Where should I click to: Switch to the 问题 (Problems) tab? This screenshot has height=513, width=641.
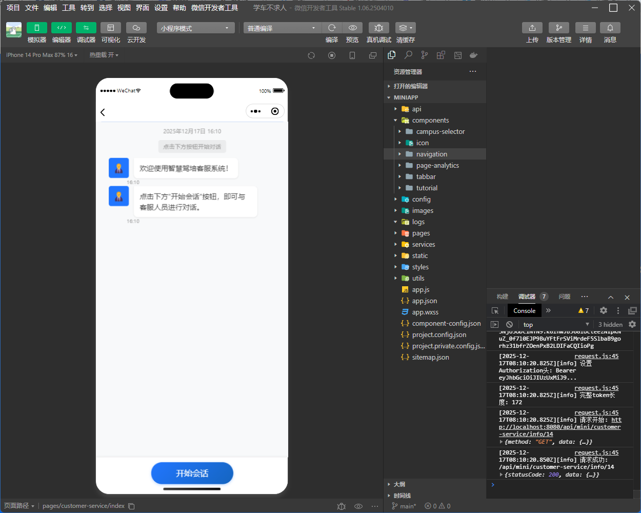[x=564, y=297]
